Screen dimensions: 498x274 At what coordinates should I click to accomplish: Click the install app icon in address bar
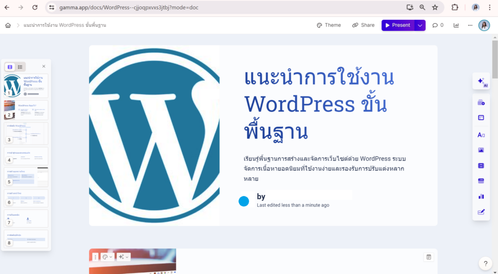pyautogui.click(x=409, y=7)
